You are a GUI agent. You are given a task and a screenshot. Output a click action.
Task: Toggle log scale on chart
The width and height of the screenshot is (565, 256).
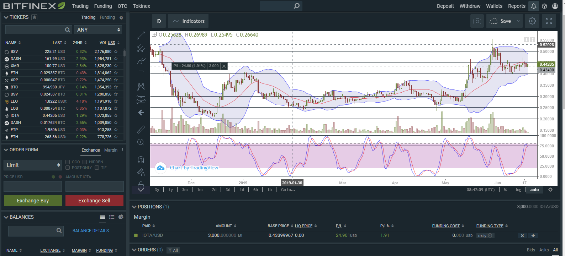(x=518, y=190)
